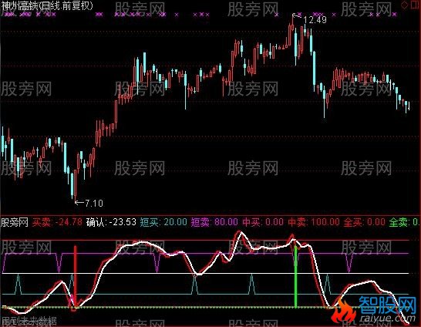Click the 中卖: 100.00 value

click(314, 222)
